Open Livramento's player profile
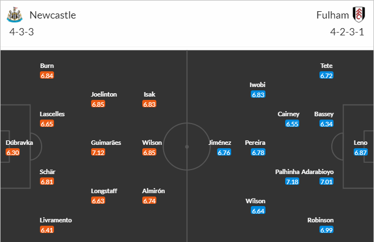Screen dimensions: 374x242 tap(56, 220)
